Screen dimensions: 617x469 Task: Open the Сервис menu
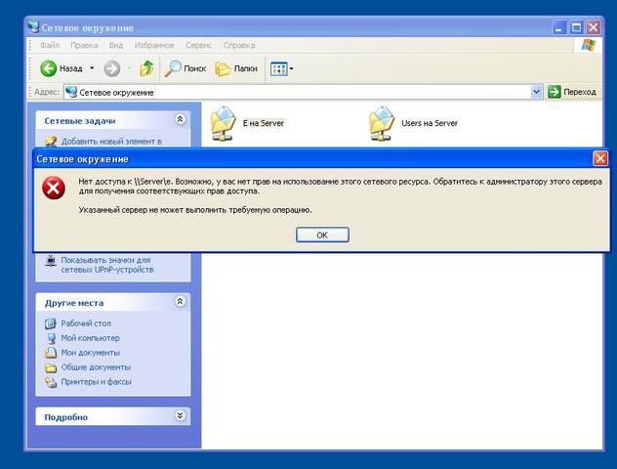(198, 45)
